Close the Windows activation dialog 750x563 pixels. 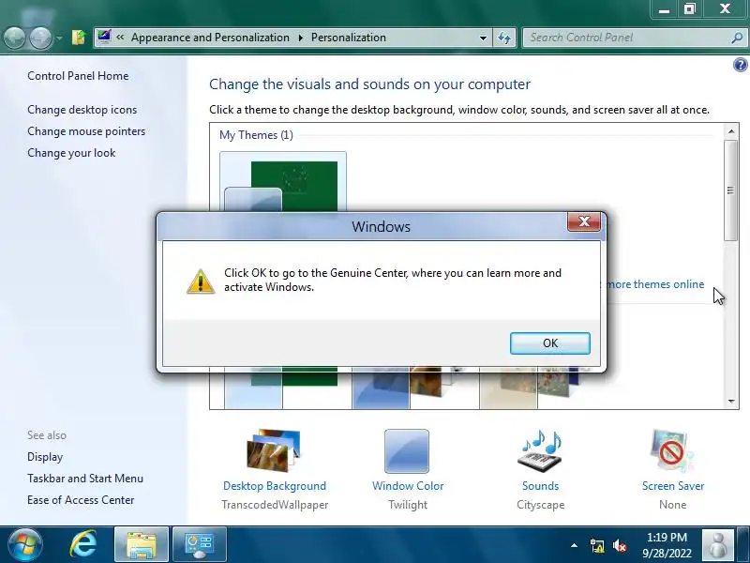(584, 221)
